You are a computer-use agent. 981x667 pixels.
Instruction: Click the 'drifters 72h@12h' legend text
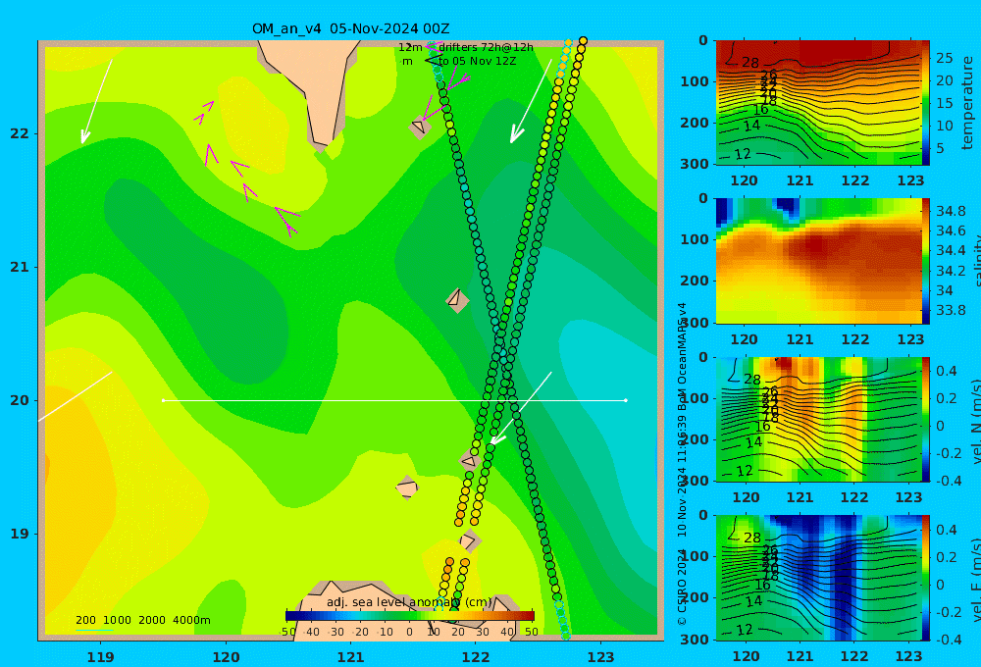(487, 47)
